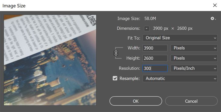Close the Image Size dialog

(x=215, y=5)
